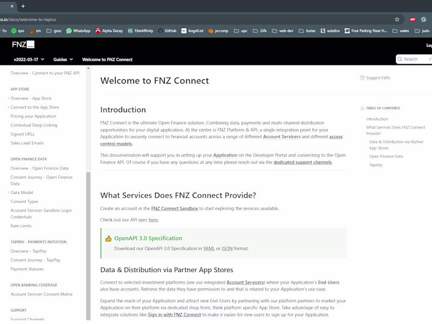This screenshot has height=324, width=432.
Task: Open the AdBlock Plus extension icon
Action: 413,19
